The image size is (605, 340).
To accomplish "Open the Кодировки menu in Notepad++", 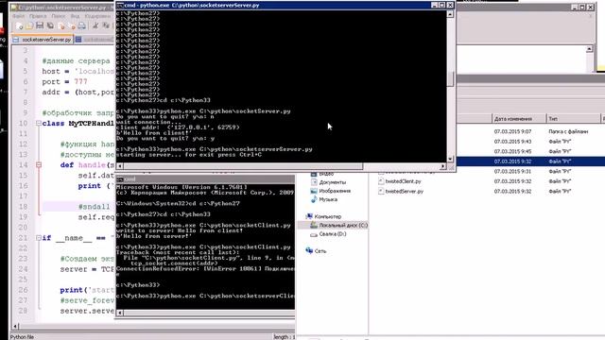I will (x=97, y=16).
